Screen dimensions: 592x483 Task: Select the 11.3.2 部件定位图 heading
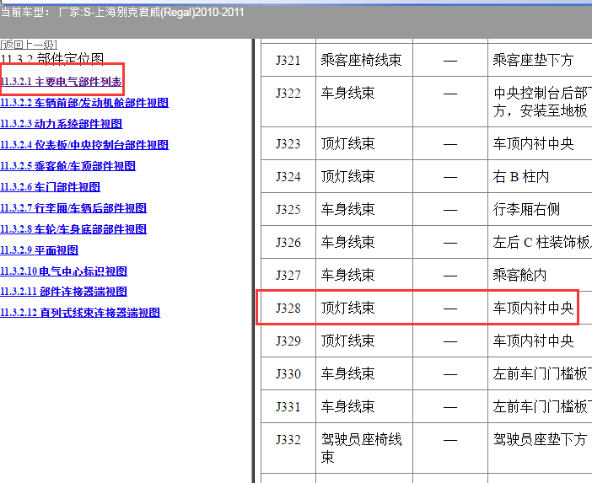[52, 59]
